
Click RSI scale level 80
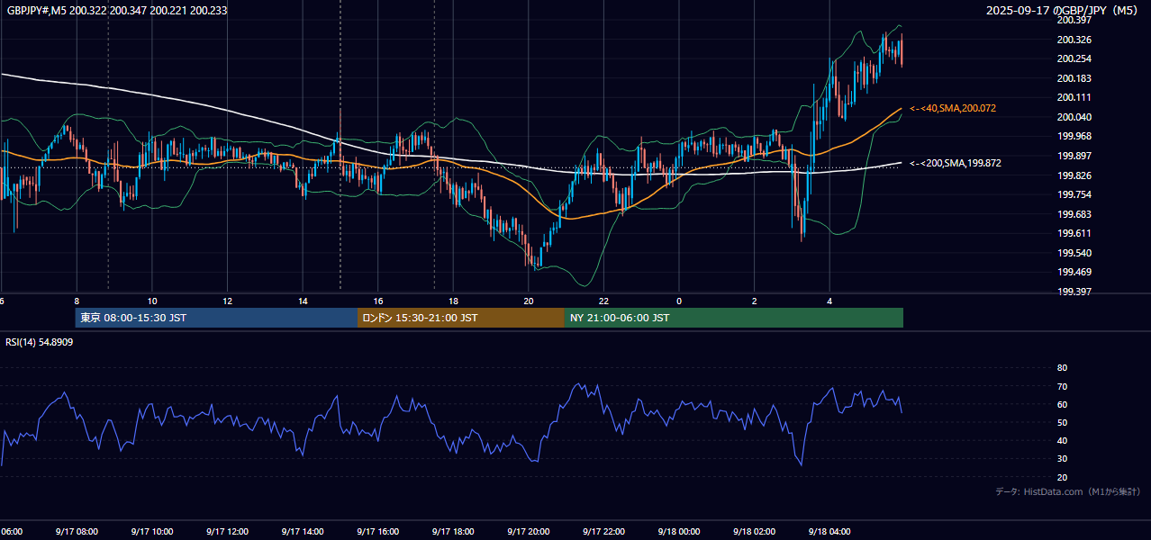pyautogui.click(x=1062, y=368)
